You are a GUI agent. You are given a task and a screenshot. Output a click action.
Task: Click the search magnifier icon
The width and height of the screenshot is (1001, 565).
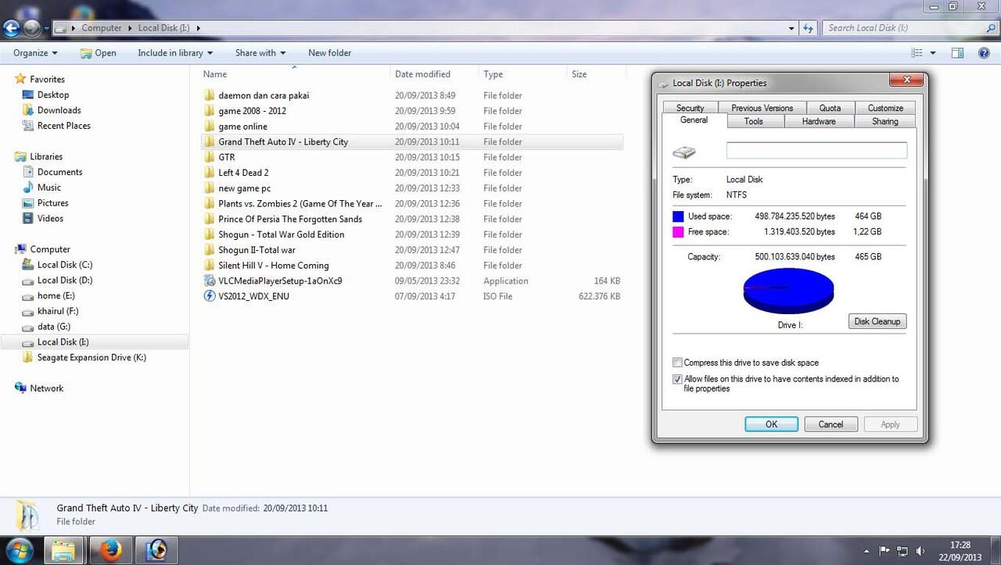pyautogui.click(x=991, y=28)
